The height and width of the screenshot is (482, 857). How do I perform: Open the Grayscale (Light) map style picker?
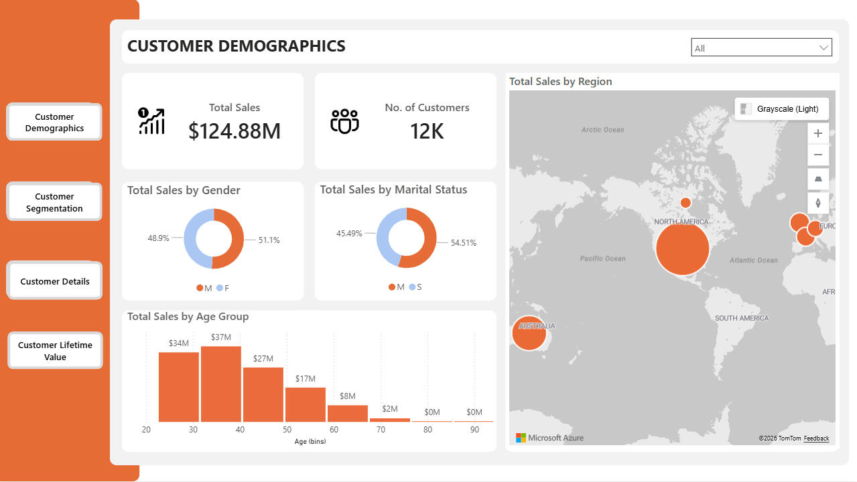click(781, 109)
